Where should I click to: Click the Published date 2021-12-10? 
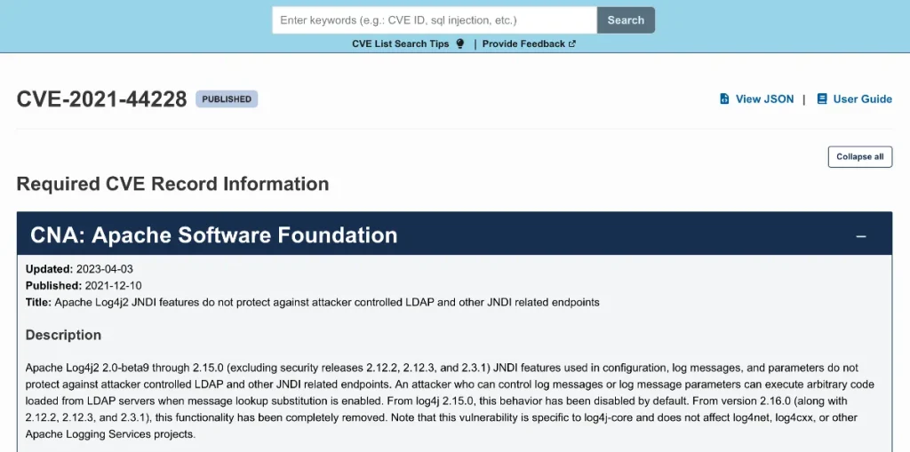pyautogui.click(x=113, y=286)
